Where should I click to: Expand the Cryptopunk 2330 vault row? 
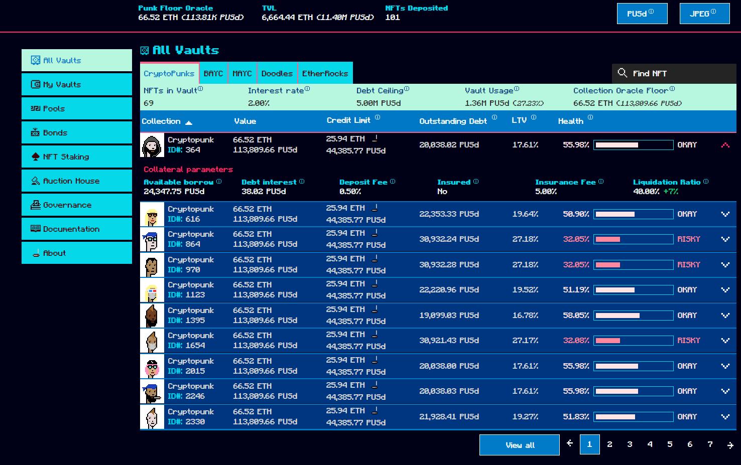tap(725, 417)
